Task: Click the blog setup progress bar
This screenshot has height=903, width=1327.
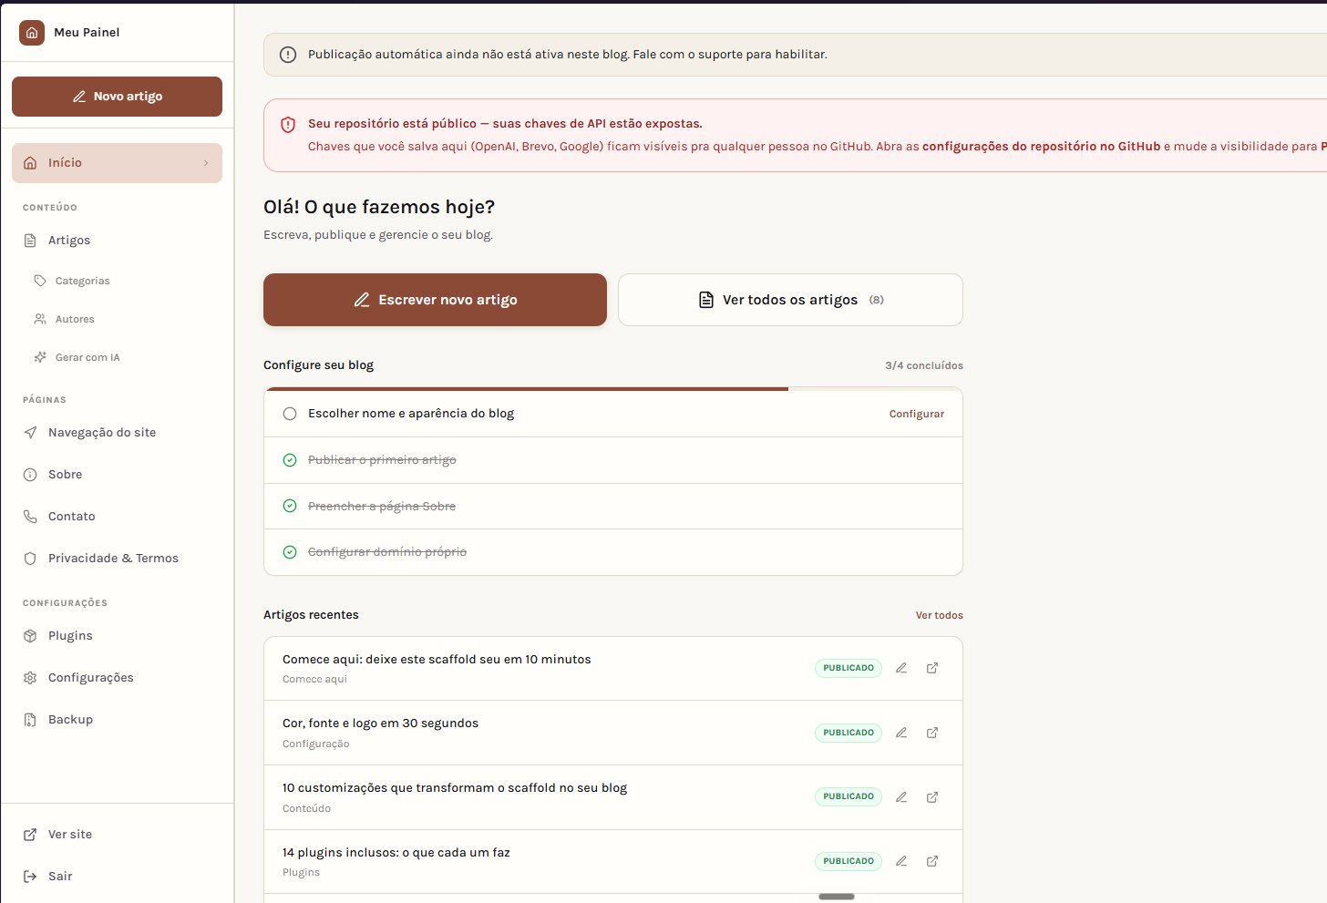Action: coord(613,389)
